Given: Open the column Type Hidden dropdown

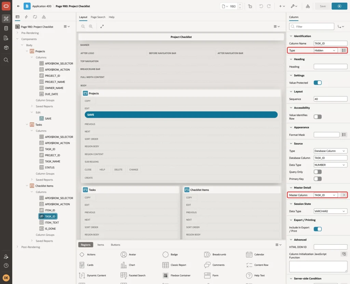Looking at the screenshot, I should click(x=325, y=51).
